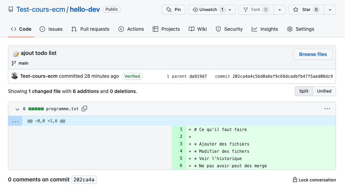Open the Fork dropdown arrow
This screenshot has width=345, height=188.
click(x=279, y=10)
